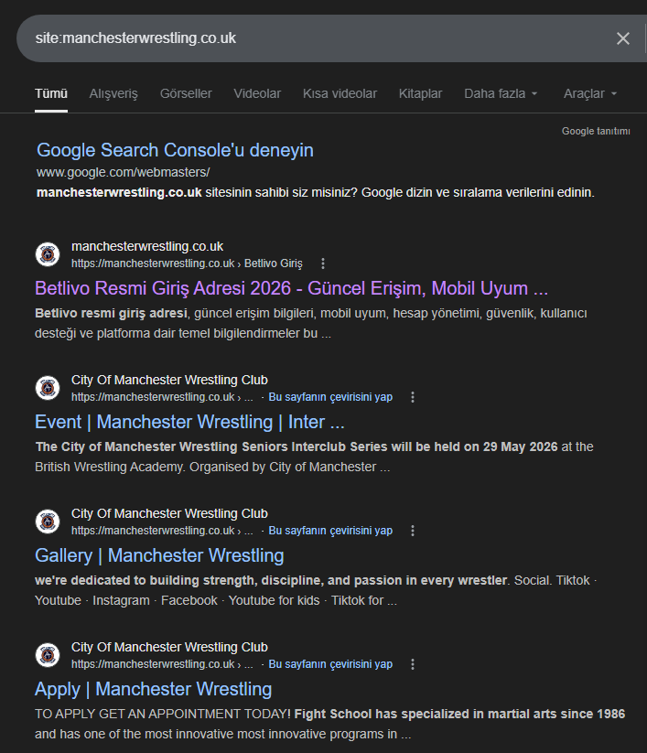Screen dimensions: 647x753
Task: Select the Kısa videolar tab
Action: 340,93
